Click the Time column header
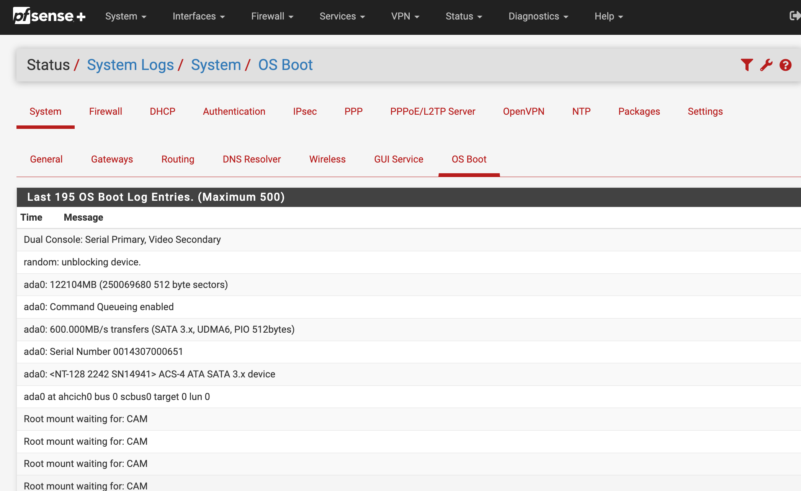 point(31,217)
